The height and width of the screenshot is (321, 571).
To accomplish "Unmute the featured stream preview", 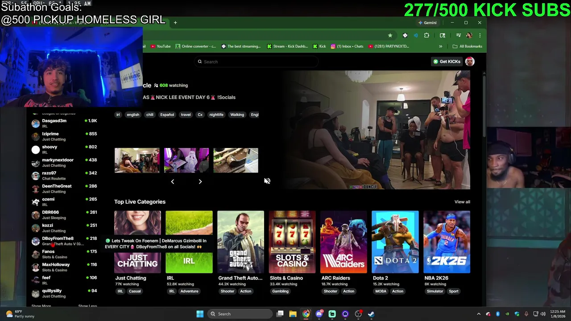I will (x=267, y=181).
